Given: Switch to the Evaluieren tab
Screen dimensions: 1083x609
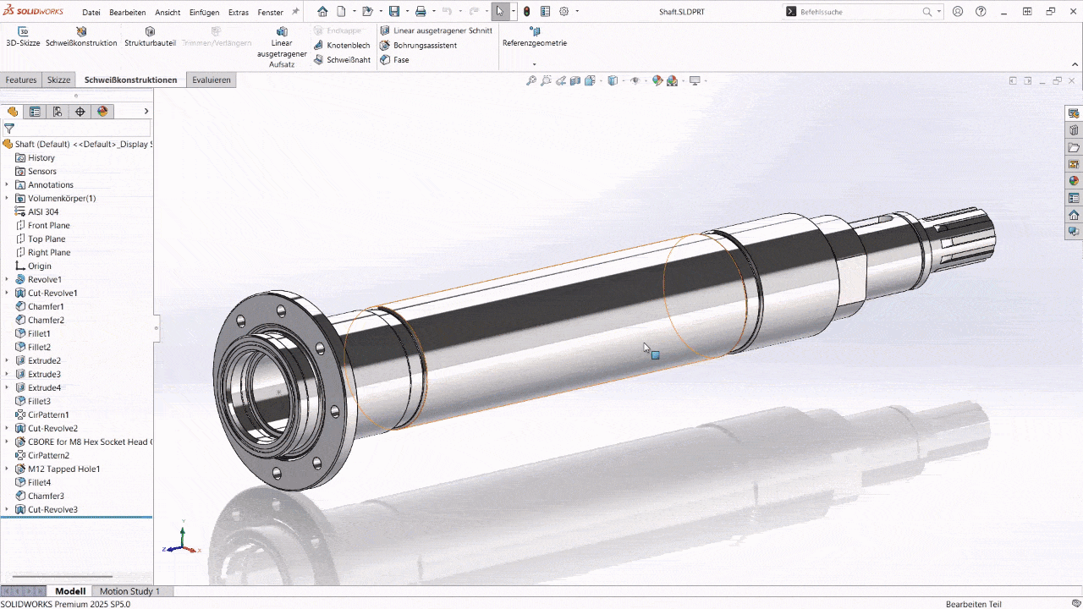Looking at the screenshot, I should click(211, 80).
